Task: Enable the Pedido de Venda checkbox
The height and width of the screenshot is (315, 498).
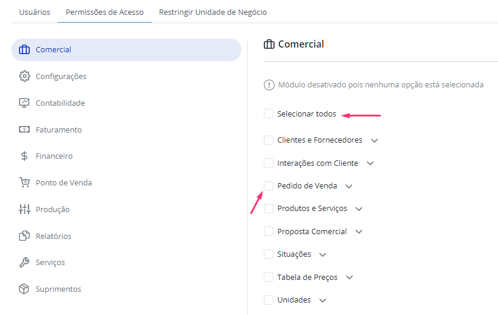Action: [x=269, y=186]
